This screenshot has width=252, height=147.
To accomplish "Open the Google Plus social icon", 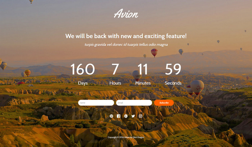I will tap(126, 116).
